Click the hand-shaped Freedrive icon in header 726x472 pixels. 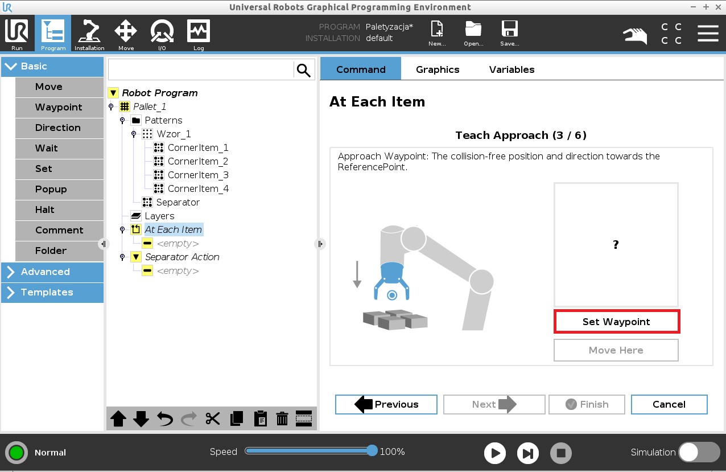pos(635,36)
